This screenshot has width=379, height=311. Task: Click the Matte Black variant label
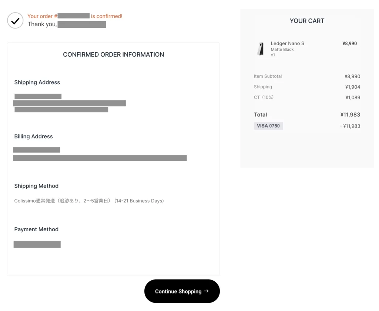(x=282, y=49)
